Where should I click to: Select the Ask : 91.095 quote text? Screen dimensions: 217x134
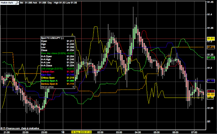[40, 3]
